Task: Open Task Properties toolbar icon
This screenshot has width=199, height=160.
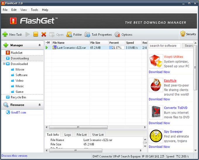Action: (x=87, y=34)
